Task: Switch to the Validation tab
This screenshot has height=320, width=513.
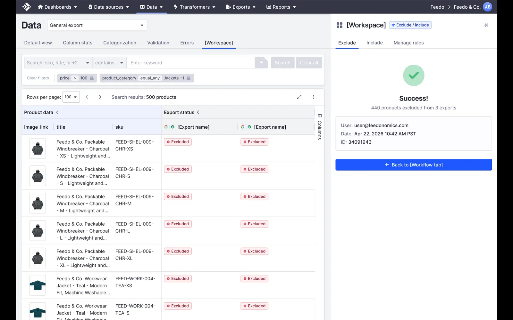Action: (158, 43)
